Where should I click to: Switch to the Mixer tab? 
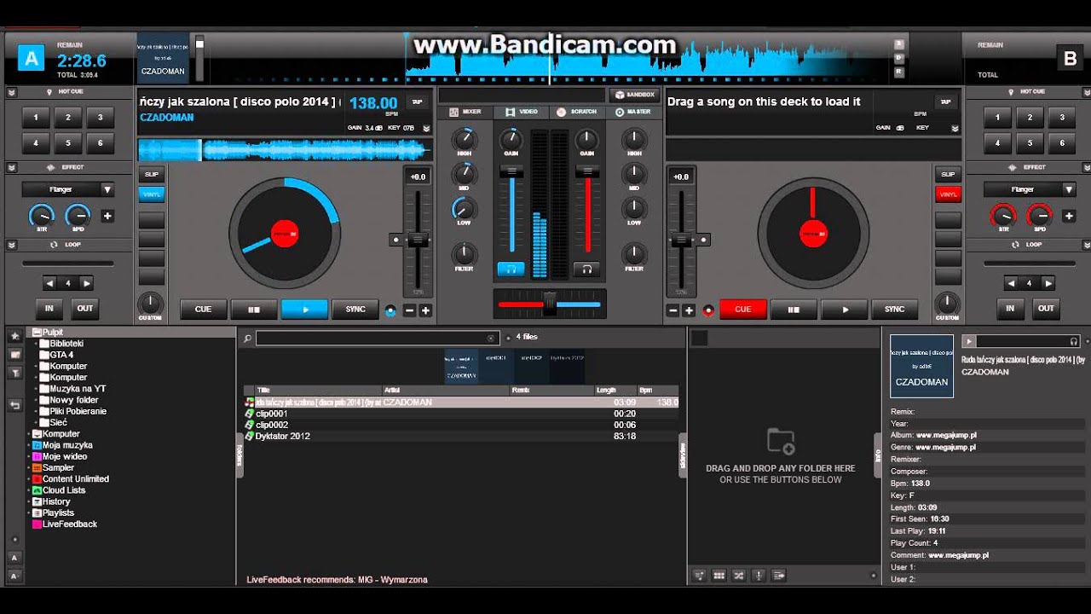pos(465,112)
